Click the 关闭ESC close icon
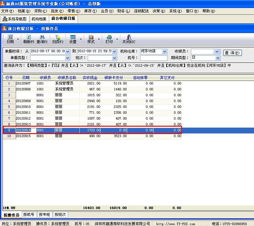Viewport: 254px width, 226px height. point(129,39)
